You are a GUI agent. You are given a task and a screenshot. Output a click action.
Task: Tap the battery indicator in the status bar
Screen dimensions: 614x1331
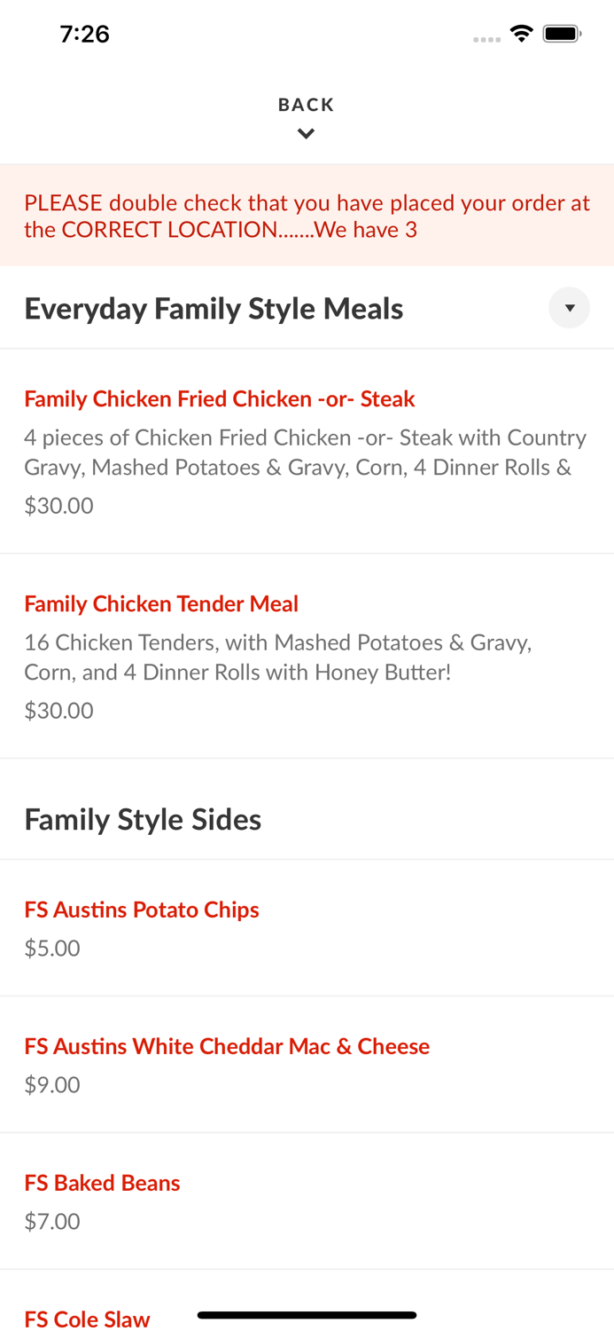(x=563, y=32)
